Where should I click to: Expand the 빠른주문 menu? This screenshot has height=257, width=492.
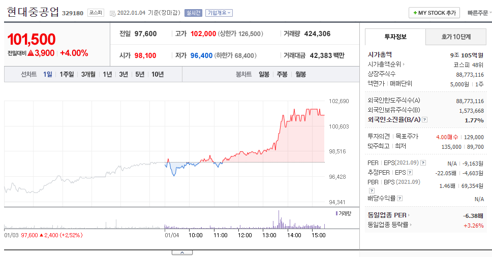click(479, 13)
